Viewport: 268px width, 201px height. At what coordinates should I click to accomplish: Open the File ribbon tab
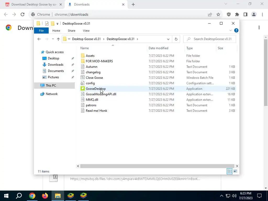41,31
